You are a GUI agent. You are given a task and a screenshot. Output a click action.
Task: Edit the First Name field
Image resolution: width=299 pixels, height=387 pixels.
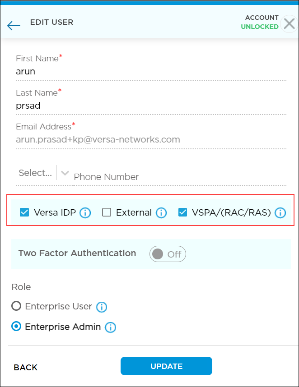click(x=151, y=71)
